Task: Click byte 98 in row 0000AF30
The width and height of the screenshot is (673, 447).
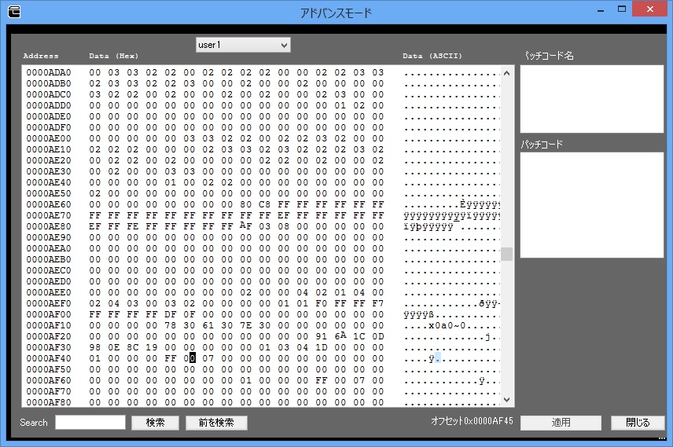Action: pyautogui.click(x=95, y=347)
